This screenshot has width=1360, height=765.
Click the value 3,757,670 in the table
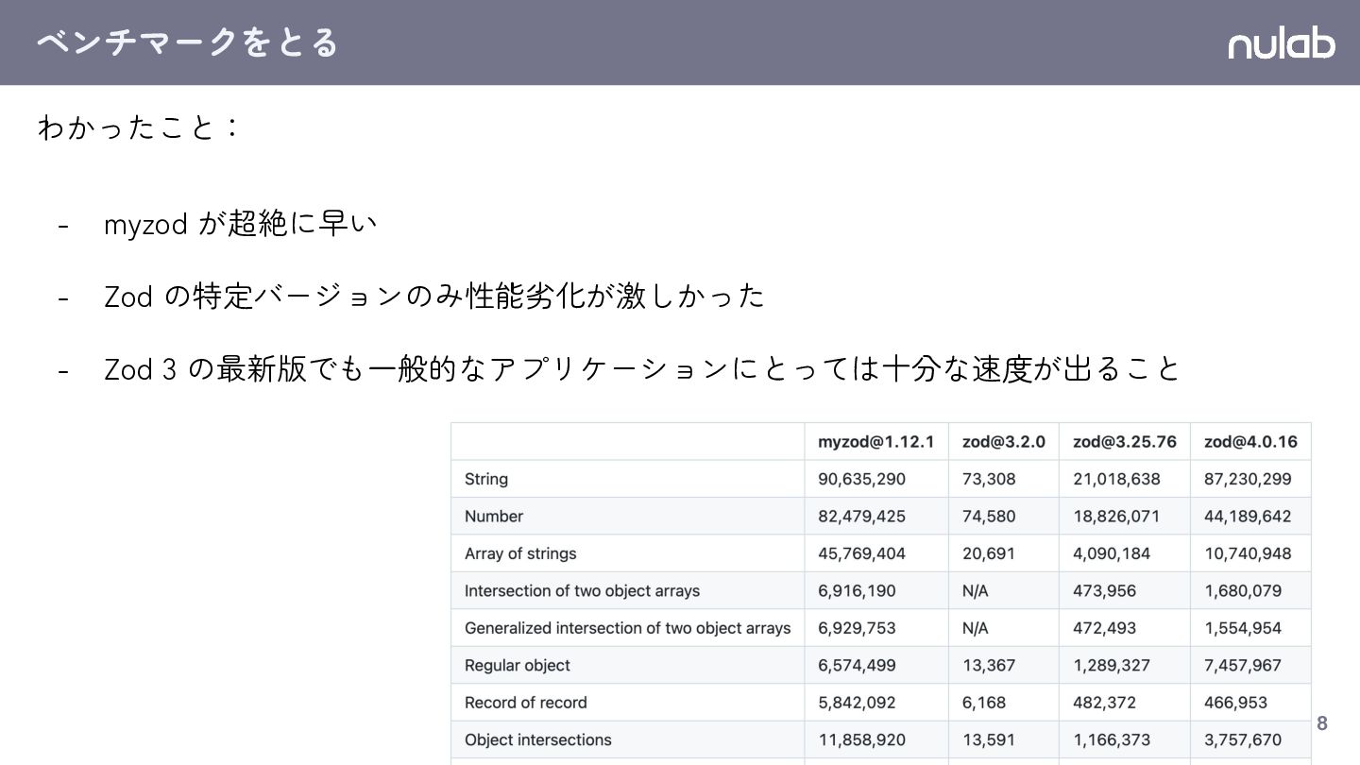tap(1243, 740)
